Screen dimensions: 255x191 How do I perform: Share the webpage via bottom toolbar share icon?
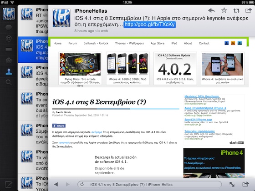point(245,184)
